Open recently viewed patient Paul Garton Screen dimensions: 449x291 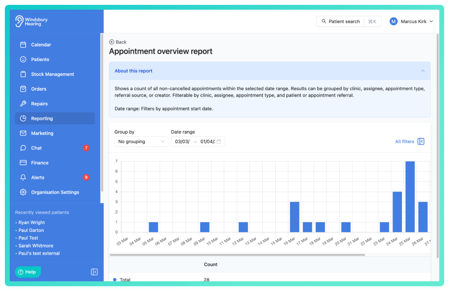pyautogui.click(x=31, y=230)
